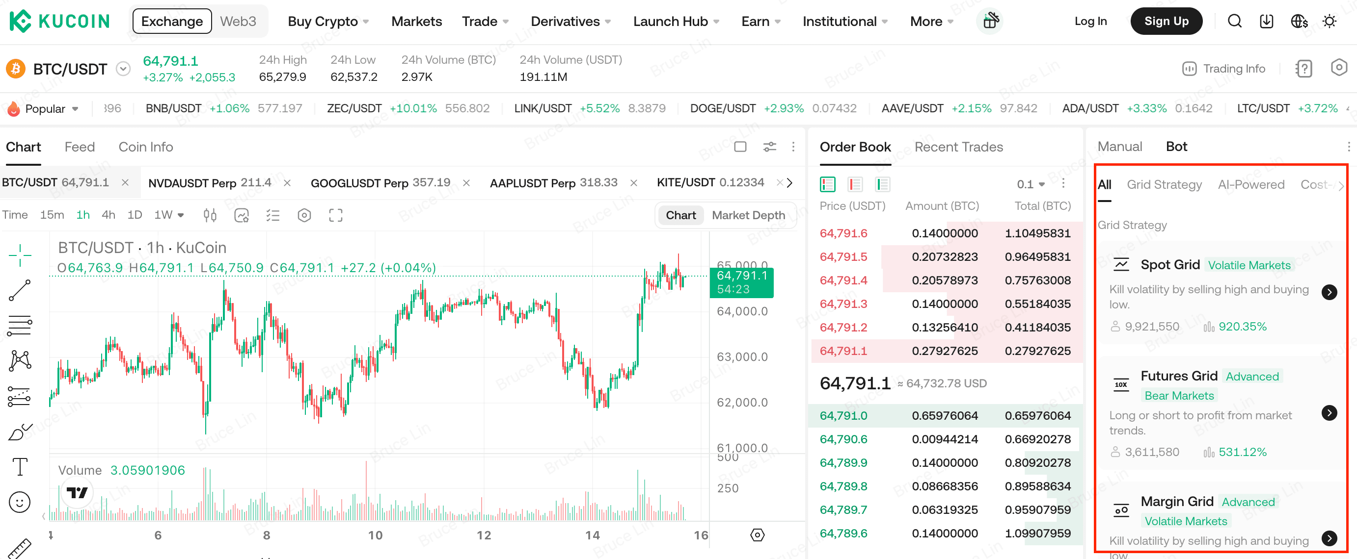This screenshot has width=1357, height=559.
Task: Open the search icon in header
Action: 1234,21
